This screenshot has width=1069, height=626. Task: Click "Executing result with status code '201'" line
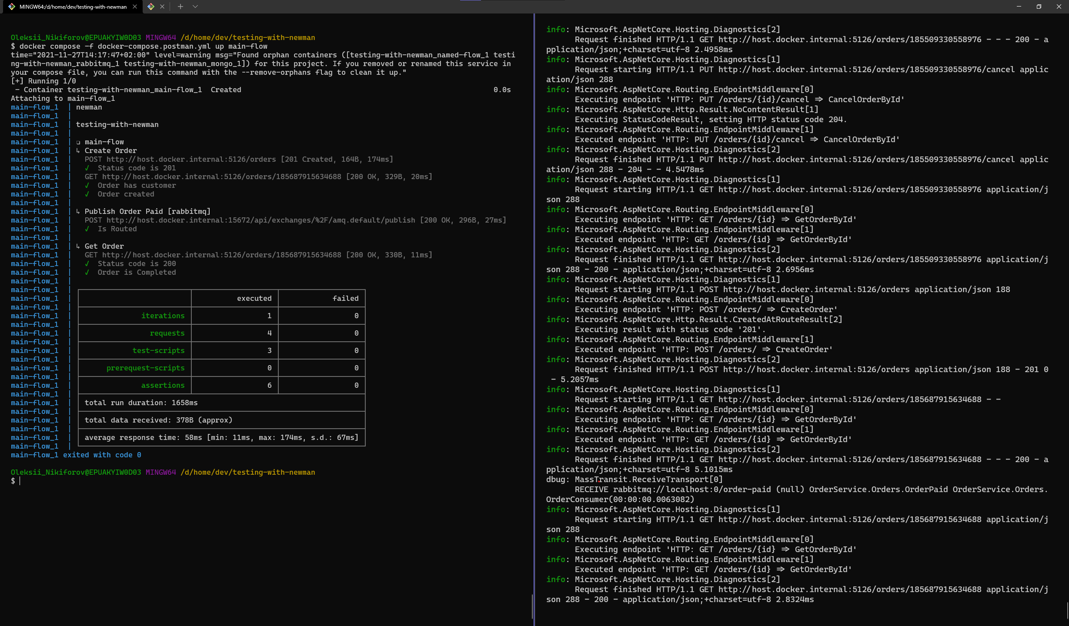tap(670, 330)
